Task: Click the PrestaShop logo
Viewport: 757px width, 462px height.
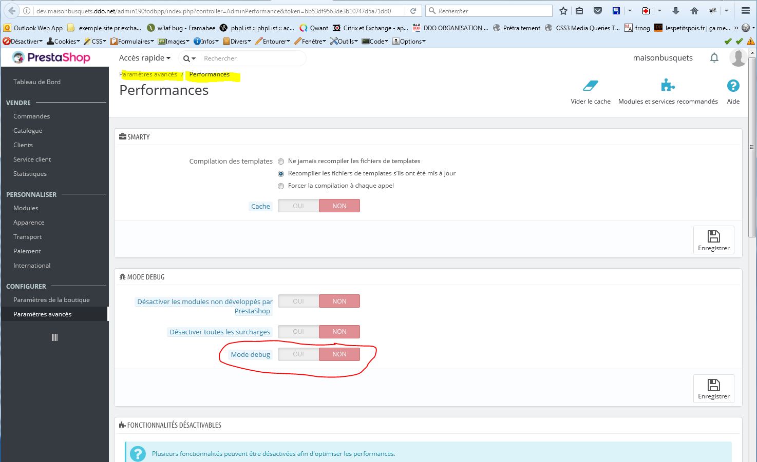Action: tap(51, 57)
